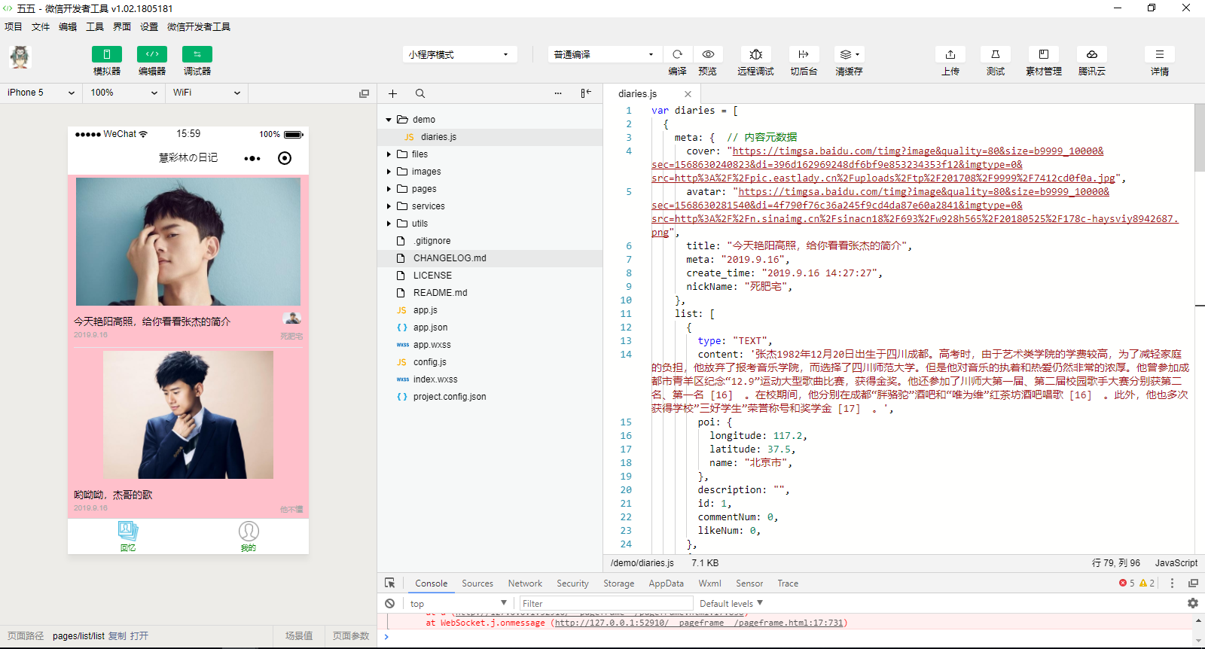1205x649 pixels.
Task: Click the 编译 compile refresh icon
Action: point(677,54)
